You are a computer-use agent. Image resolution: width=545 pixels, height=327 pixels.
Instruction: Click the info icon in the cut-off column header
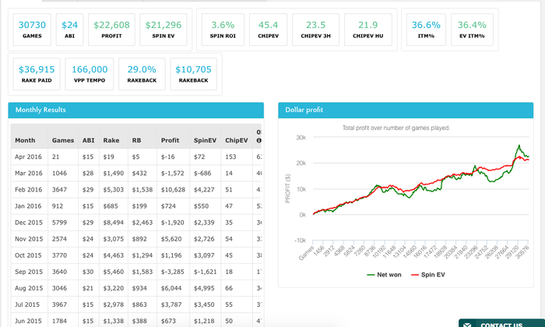point(258,141)
